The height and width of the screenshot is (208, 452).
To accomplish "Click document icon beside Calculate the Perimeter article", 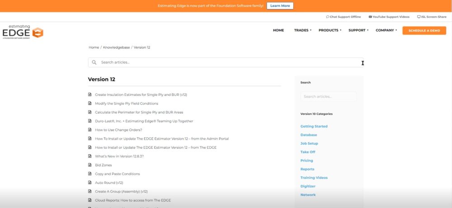I will [x=89, y=112].
